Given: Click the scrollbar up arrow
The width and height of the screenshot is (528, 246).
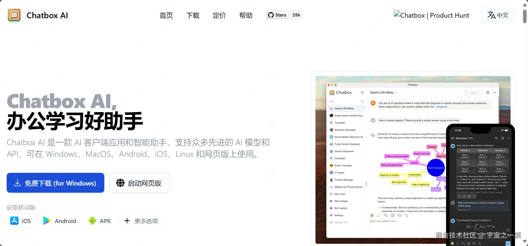Looking at the screenshot, I should [525, 5].
